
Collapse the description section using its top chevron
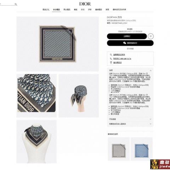coord(151,70)
